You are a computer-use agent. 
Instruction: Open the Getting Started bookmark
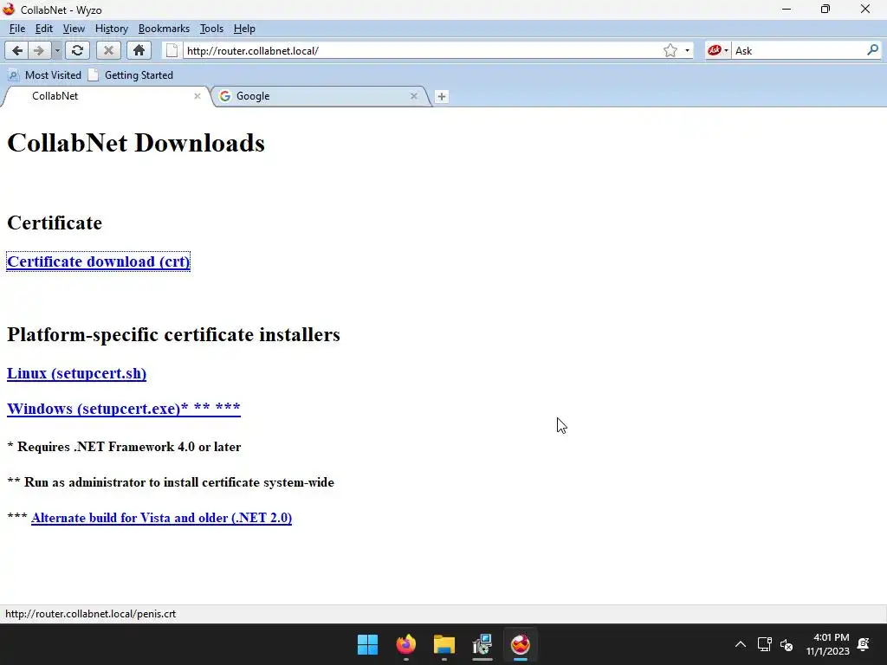[x=131, y=75]
